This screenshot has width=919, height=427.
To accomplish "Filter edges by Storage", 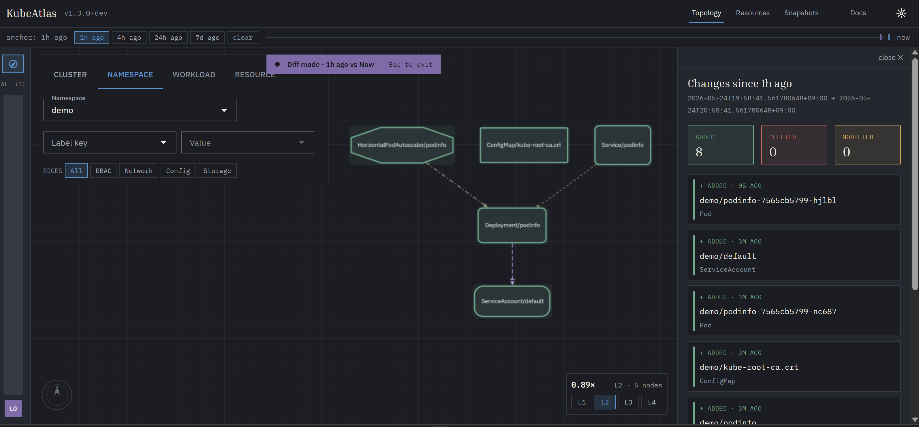I will [217, 171].
